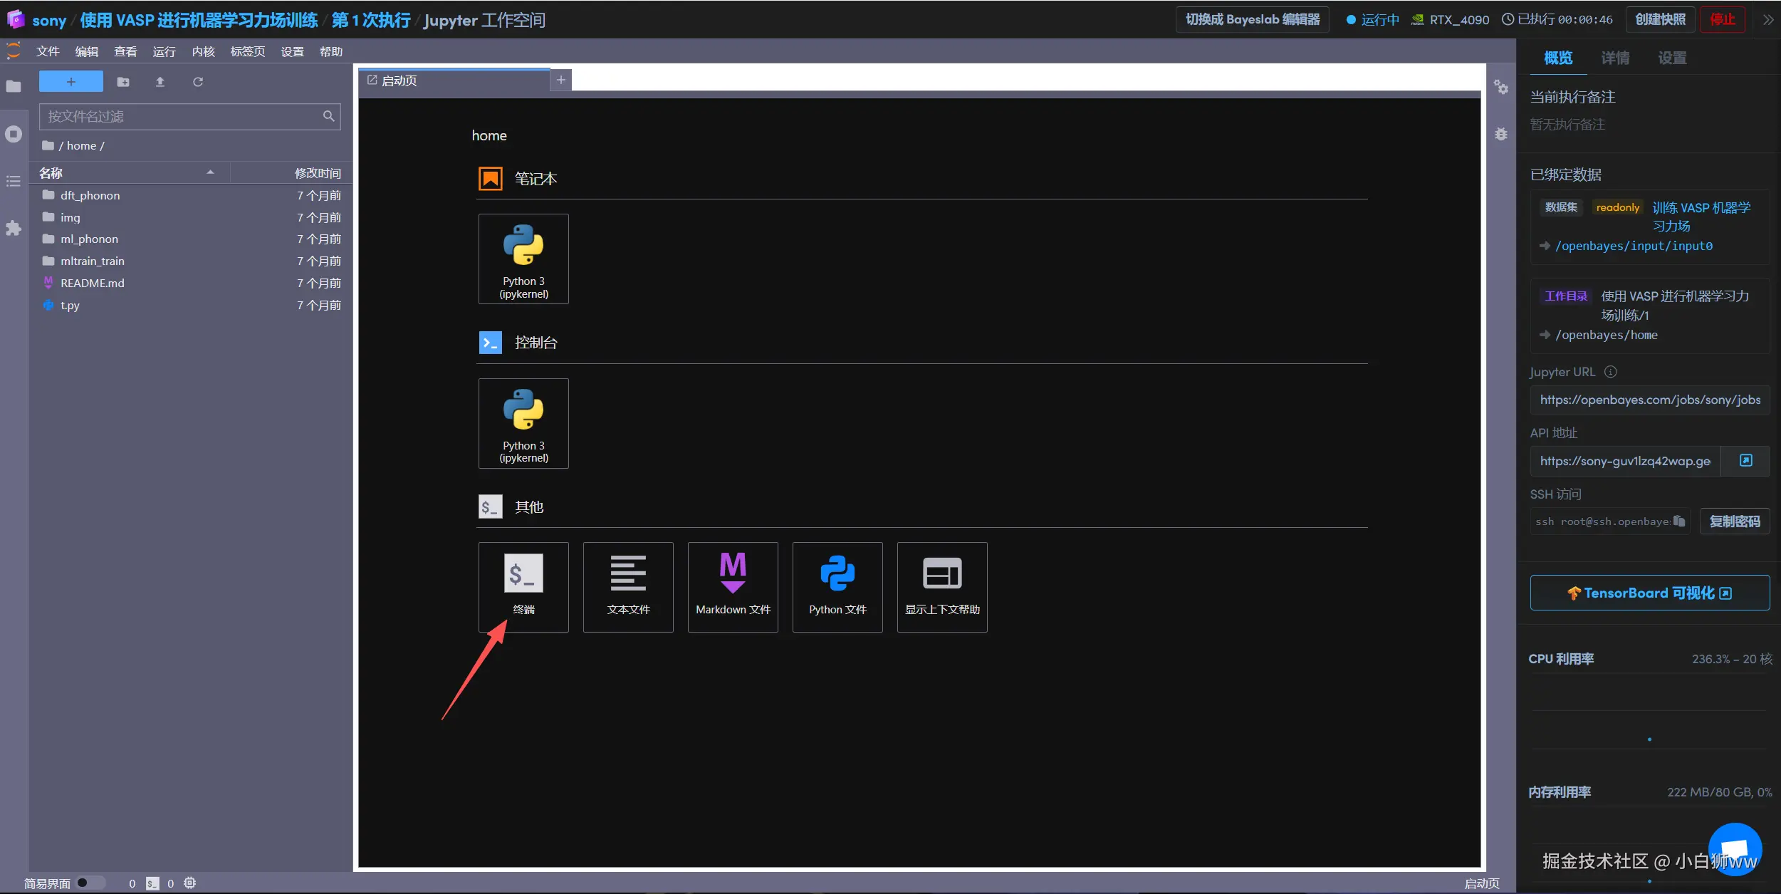Open running terminals and kernels sidebar
This screenshot has width=1781, height=894.
pos(14,134)
